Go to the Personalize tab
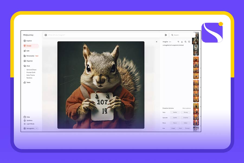Screen dimensions: 244x163 point(30,56)
